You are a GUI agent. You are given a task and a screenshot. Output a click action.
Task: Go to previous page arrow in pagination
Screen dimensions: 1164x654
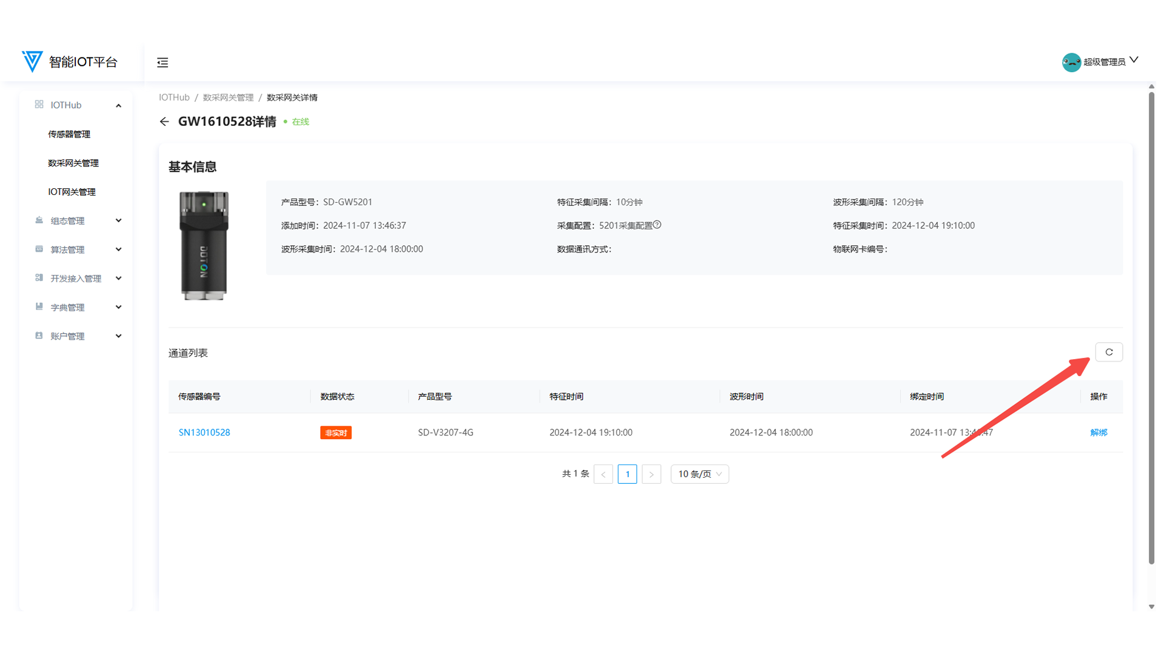coord(603,474)
